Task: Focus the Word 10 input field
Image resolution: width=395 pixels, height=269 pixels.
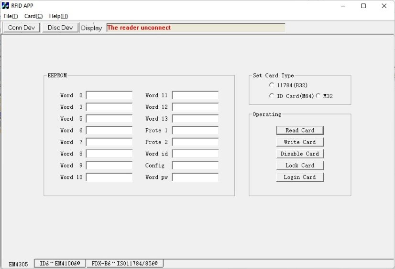Action: 109,177
